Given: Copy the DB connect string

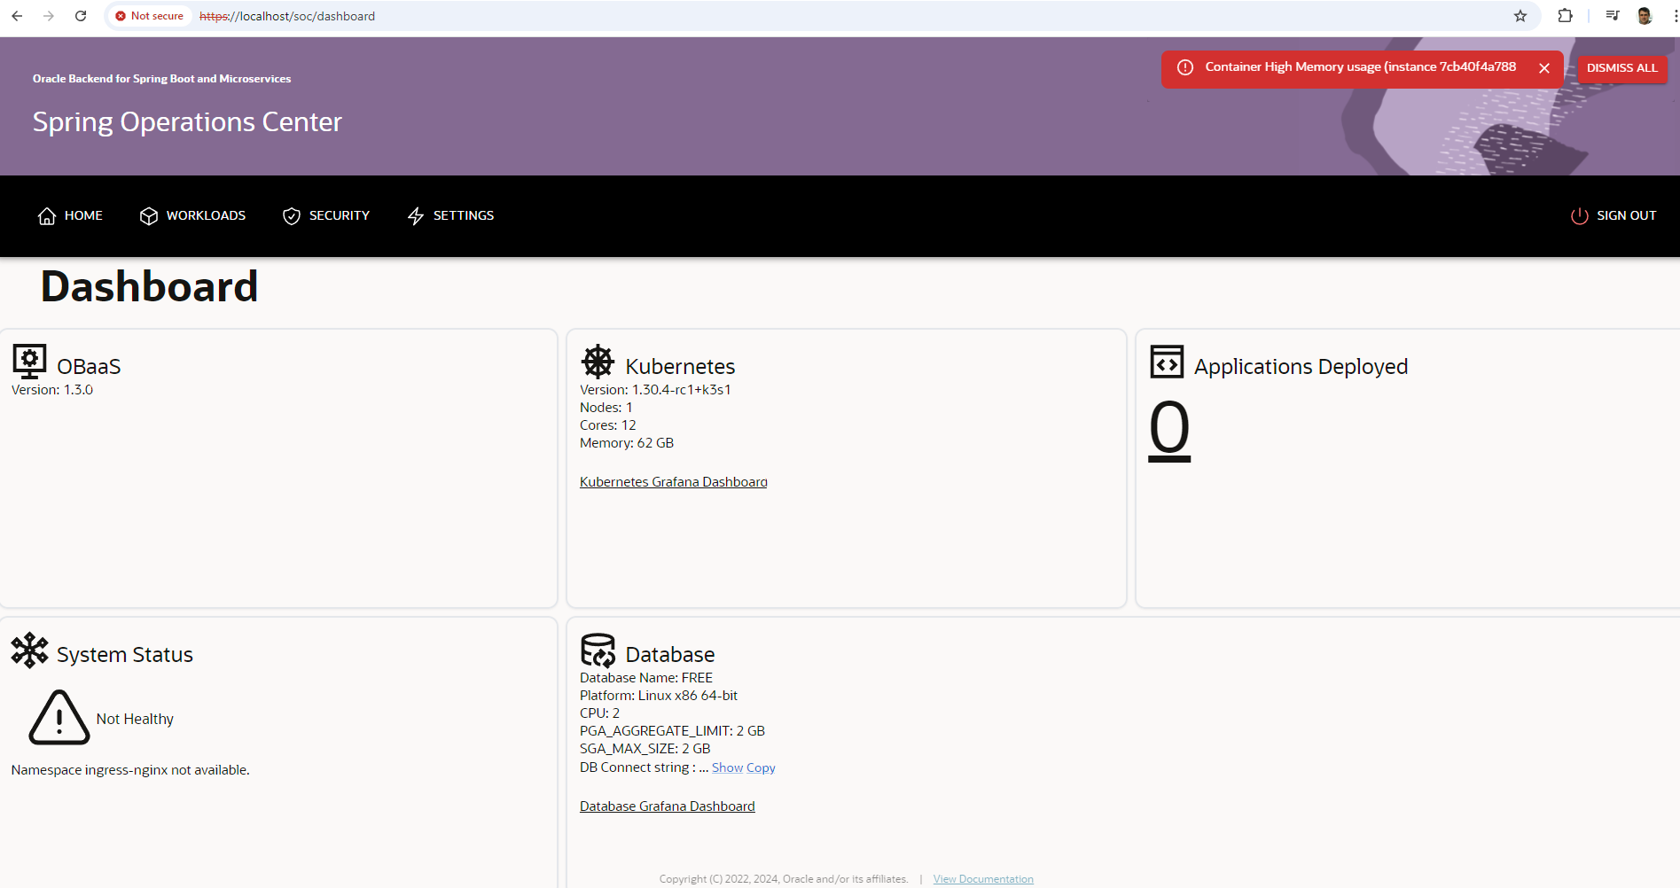Looking at the screenshot, I should point(761,767).
